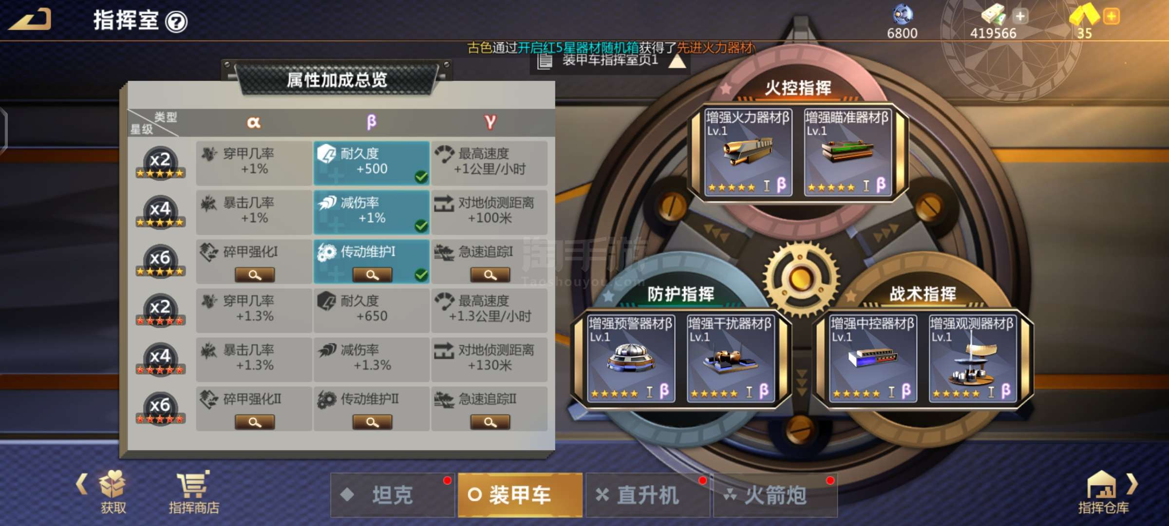
Task: Select the 增强火力器材β equipment card
Action: [x=748, y=152]
